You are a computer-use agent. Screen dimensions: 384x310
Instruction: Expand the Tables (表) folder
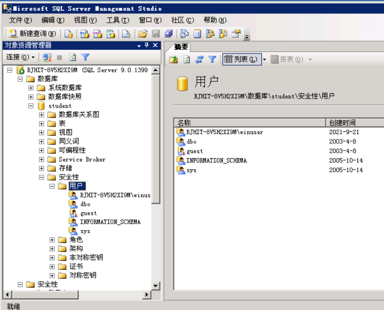click(x=42, y=124)
